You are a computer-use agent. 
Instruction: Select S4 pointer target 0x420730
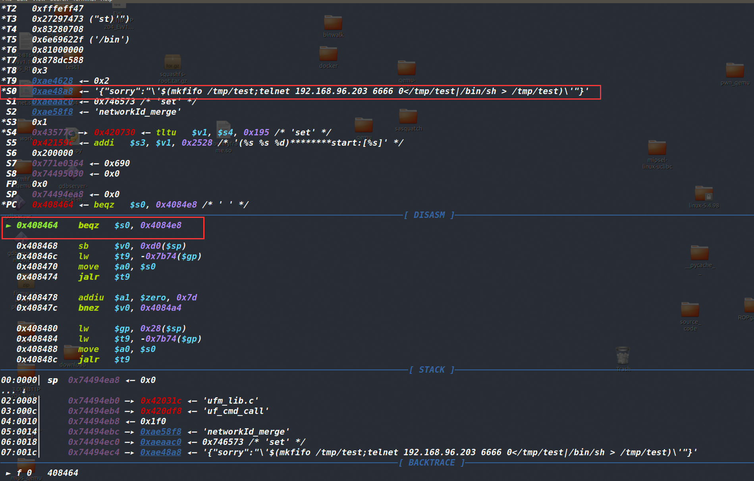click(114, 133)
